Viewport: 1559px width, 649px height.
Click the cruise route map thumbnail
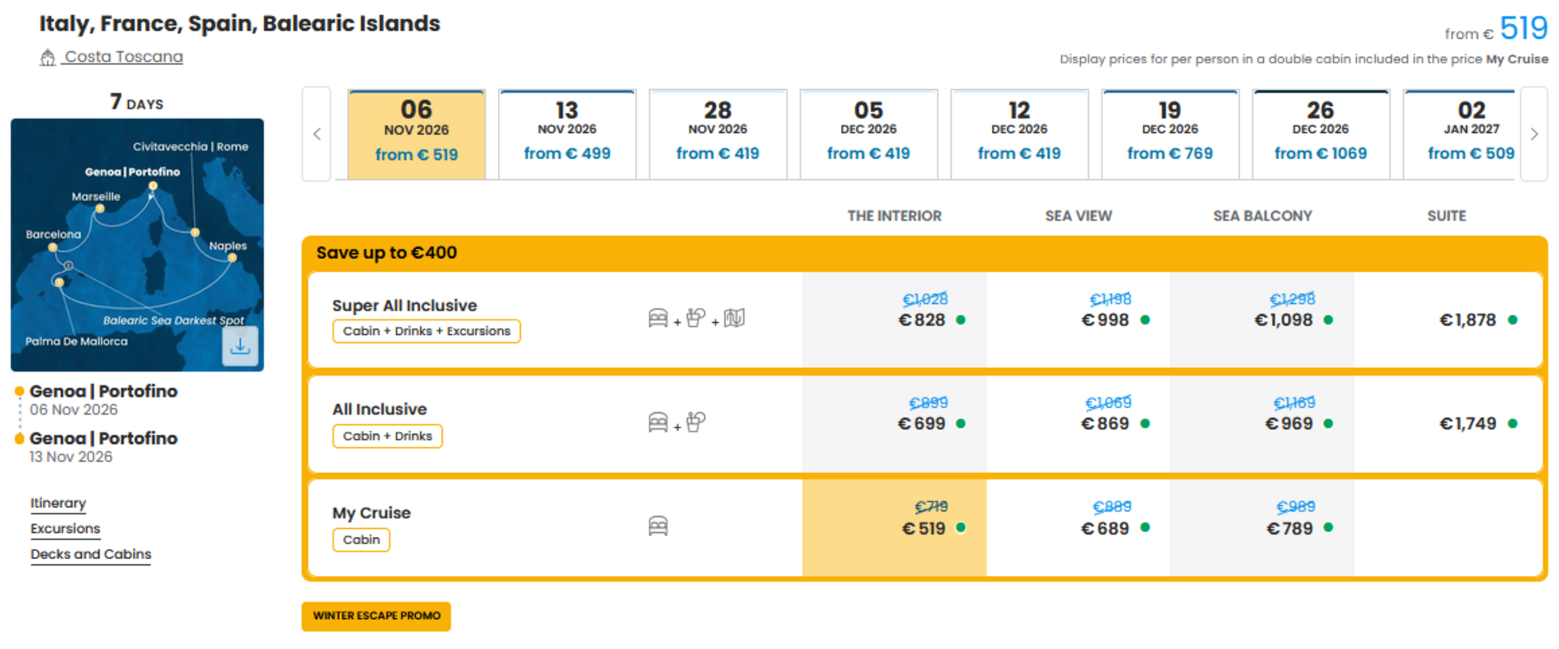tap(137, 245)
